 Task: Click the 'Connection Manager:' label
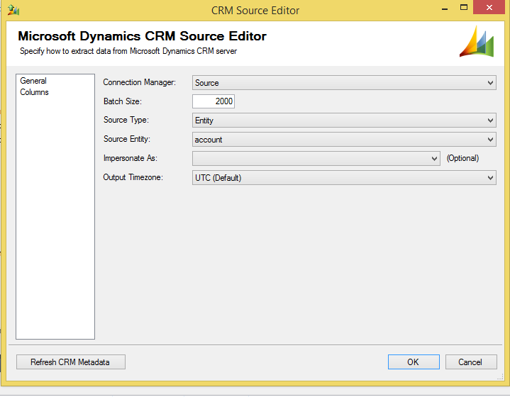(x=139, y=82)
